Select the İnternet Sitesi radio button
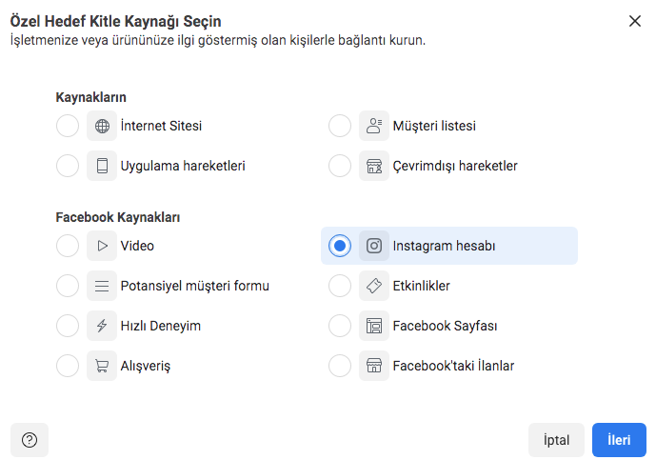656x460 pixels. tap(68, 126)
